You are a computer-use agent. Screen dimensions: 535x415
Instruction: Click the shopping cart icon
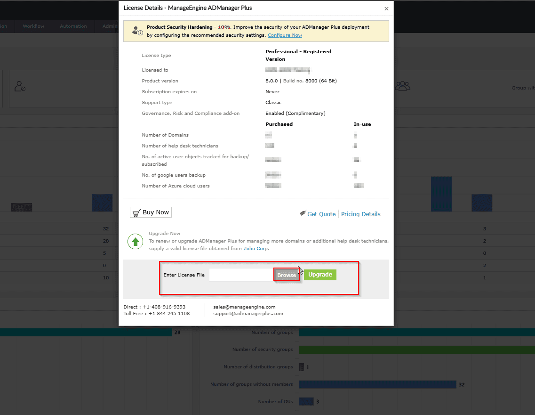[136, 213]
